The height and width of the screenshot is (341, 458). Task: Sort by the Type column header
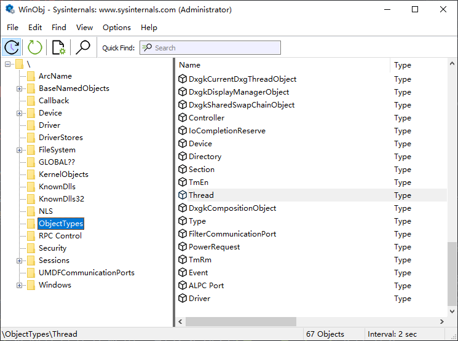tap(419, 65)
